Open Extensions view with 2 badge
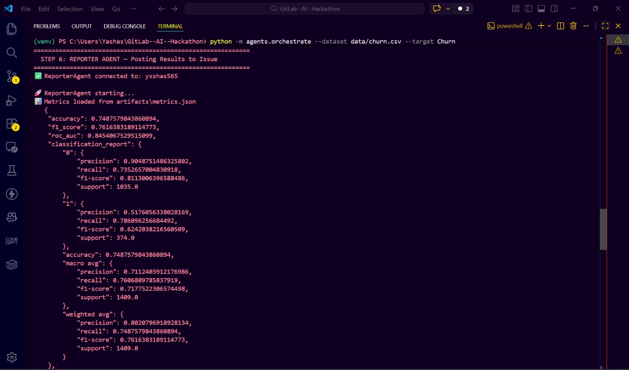 pyautogui.click(x=12, y=124)
